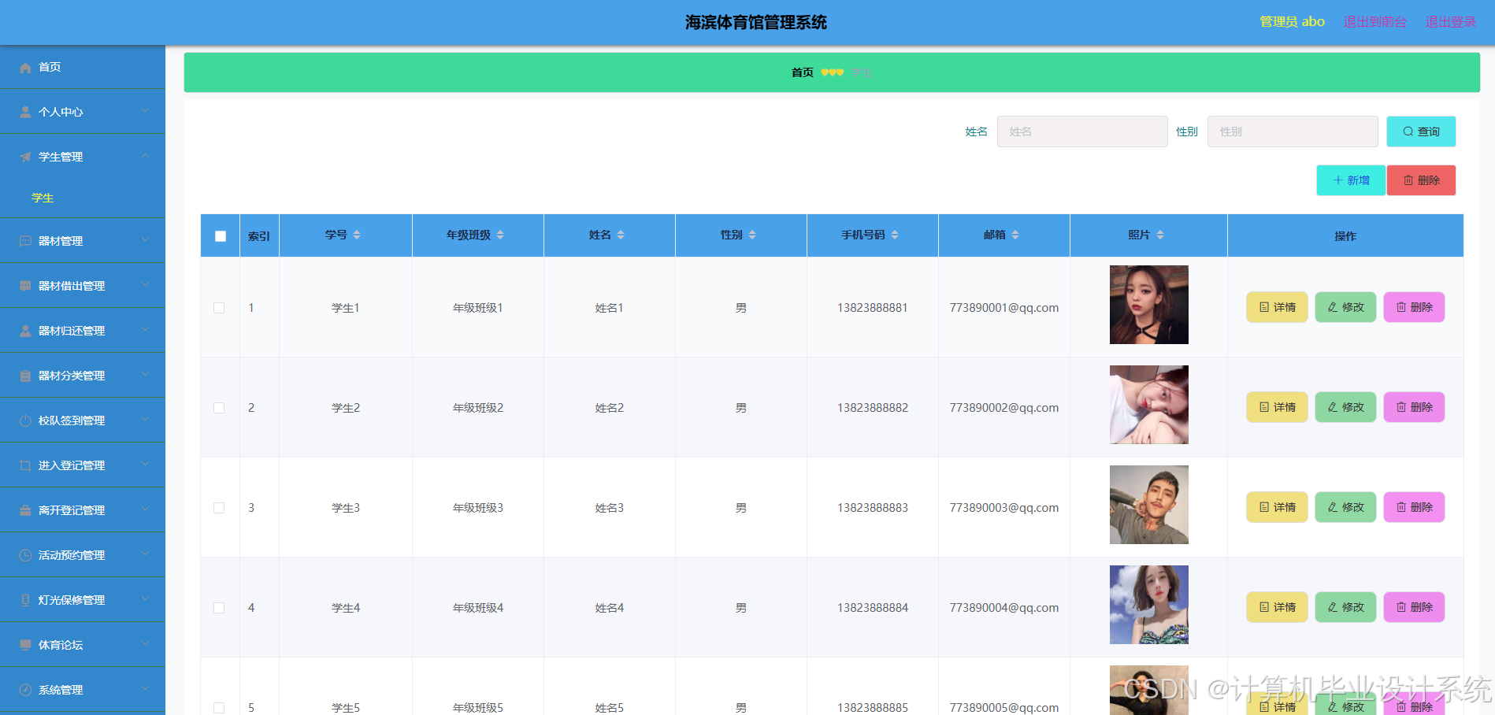Open 详情 for 学生1 row
This screenshot has height=715, width=1495.
point(1277,307)
